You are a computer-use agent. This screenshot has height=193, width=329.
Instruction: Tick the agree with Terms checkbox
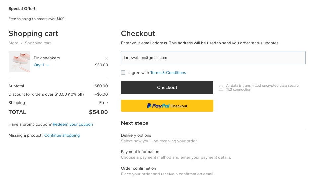click(x=123, y=73)
